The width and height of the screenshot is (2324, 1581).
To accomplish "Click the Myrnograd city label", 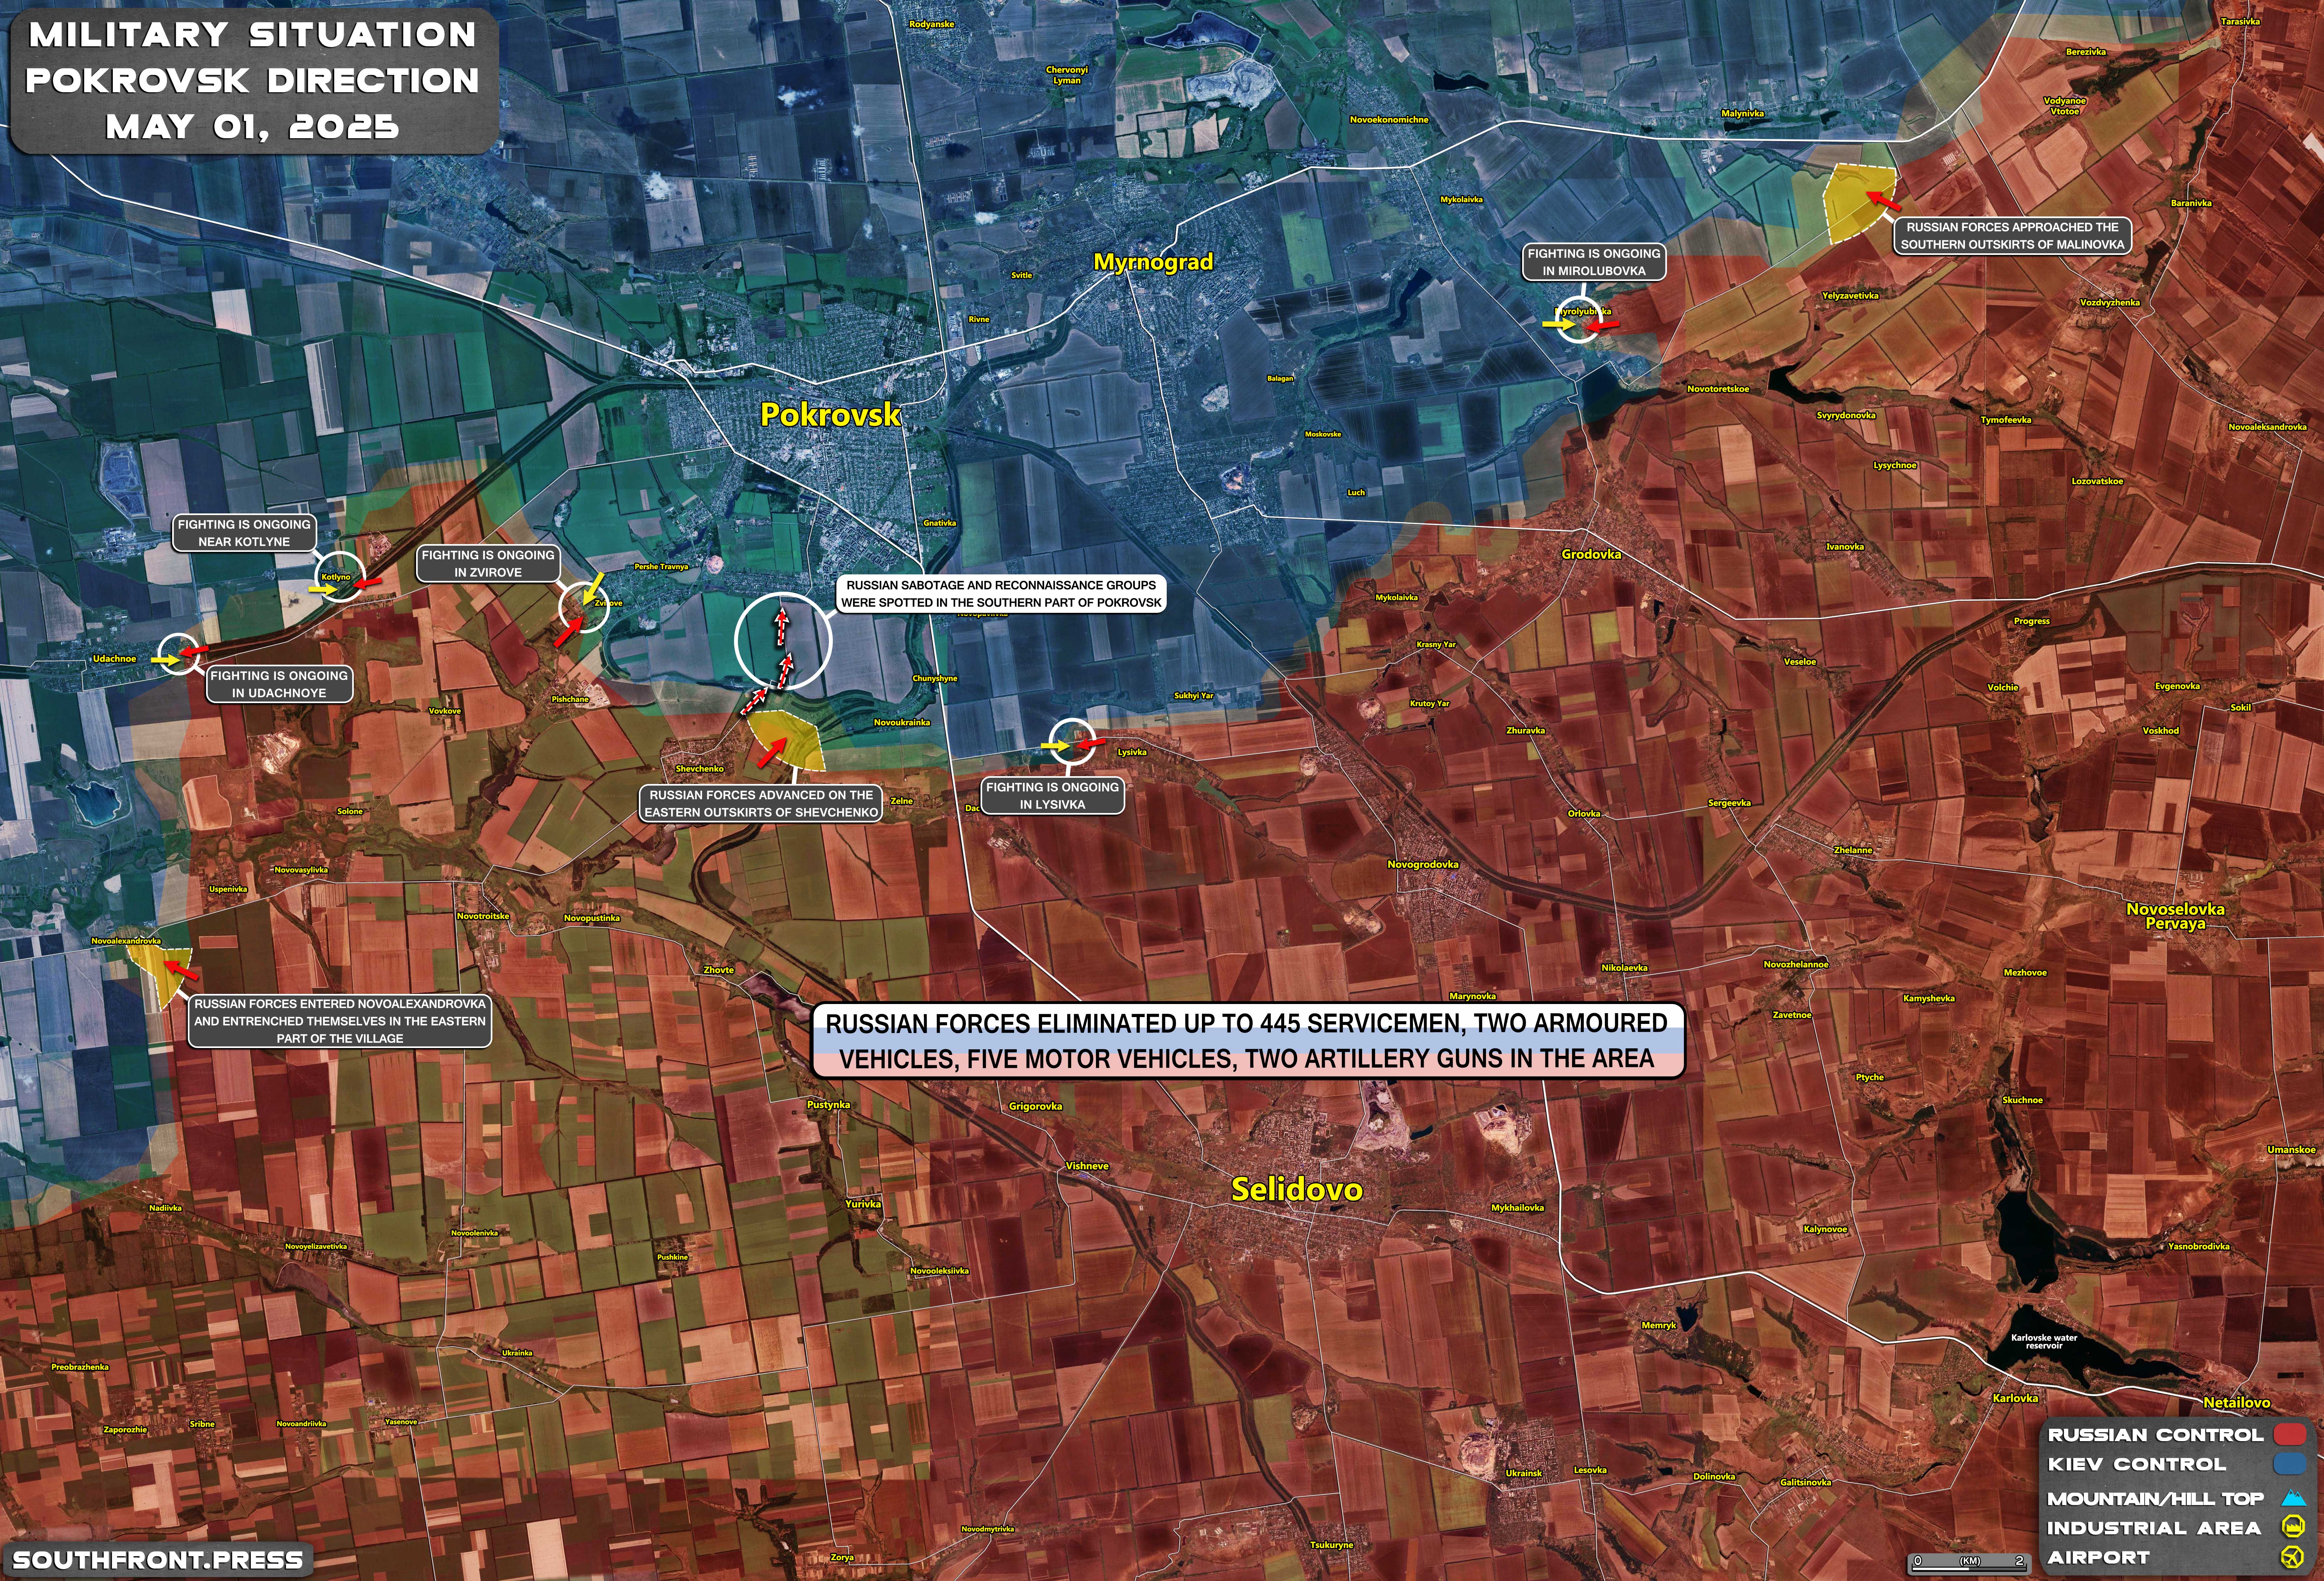I will pos(1153,262).
